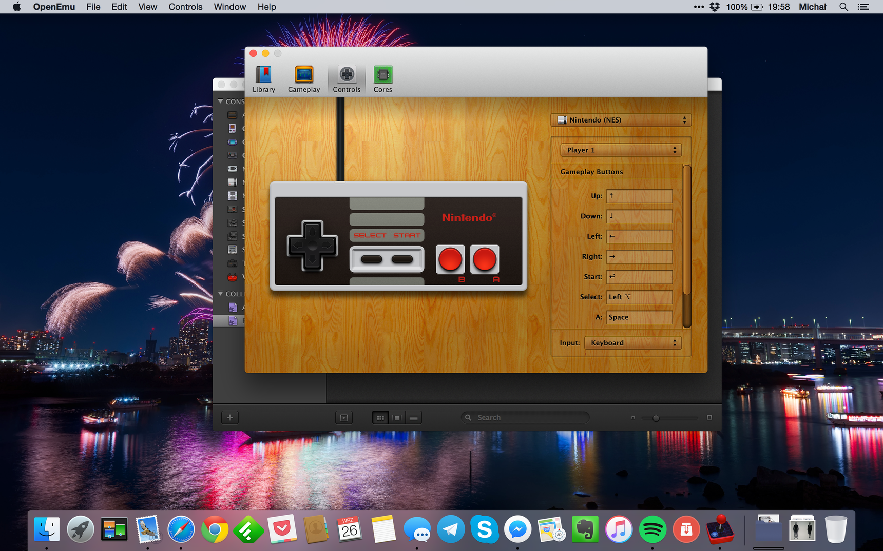
Task: Switch library to cover flow view
Action: [397, 418]
